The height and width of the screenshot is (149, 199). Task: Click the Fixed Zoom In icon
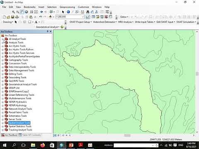[32, 12]
